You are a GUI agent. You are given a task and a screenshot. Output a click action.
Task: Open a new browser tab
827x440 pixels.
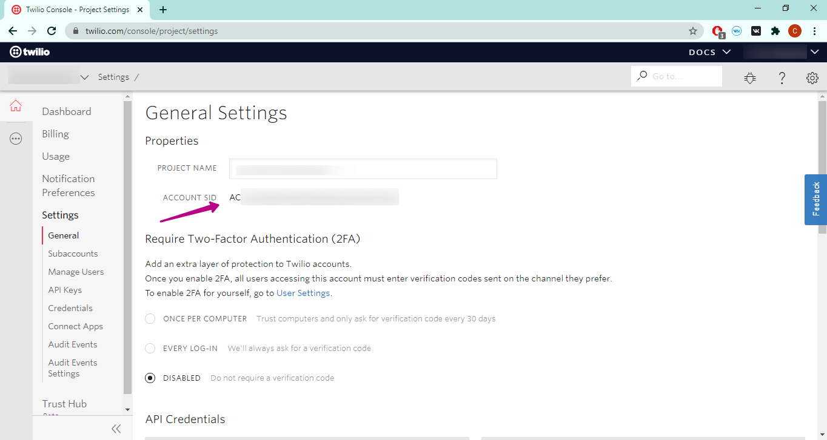[163, 10]
